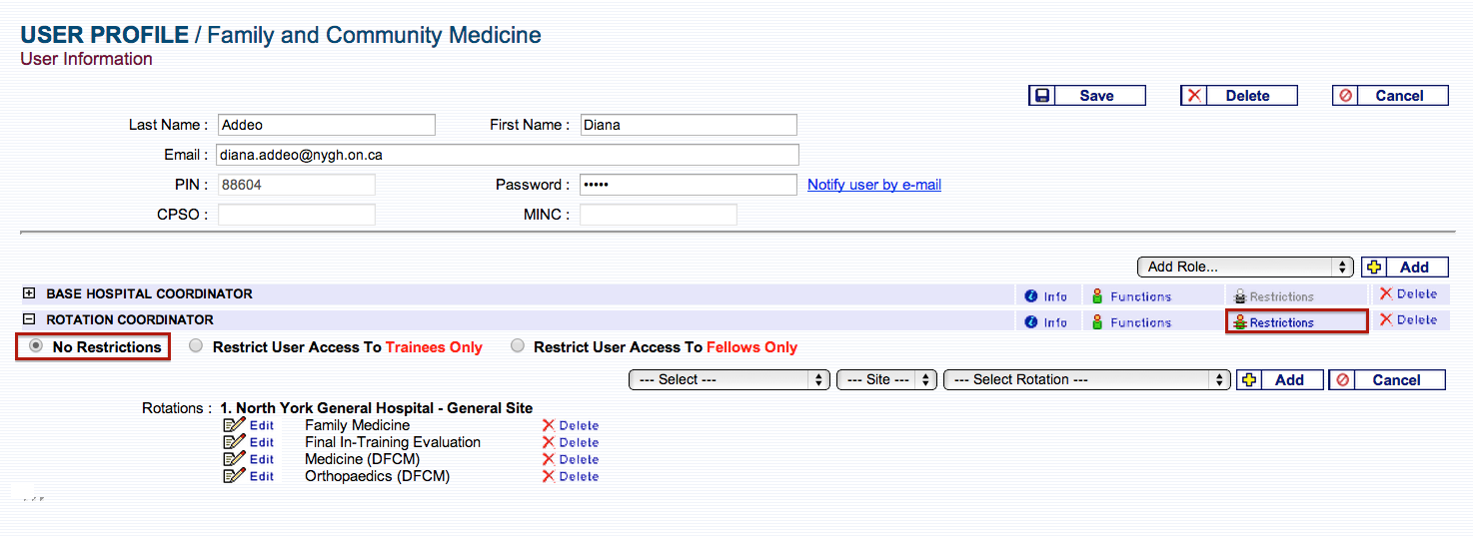Image resolution: width=1473 pixels, height=537 pixels.
Task: Expand the Base Hospital Coordinator section
Action: click(29, 293)
